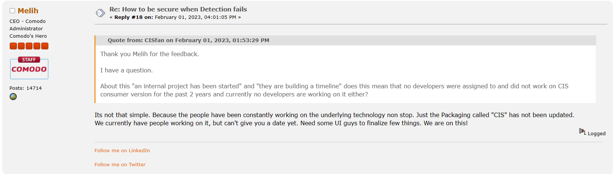Click the CEO - Comodo title text
The height and width of the screenshot is (174, 614).
point(28,21)
